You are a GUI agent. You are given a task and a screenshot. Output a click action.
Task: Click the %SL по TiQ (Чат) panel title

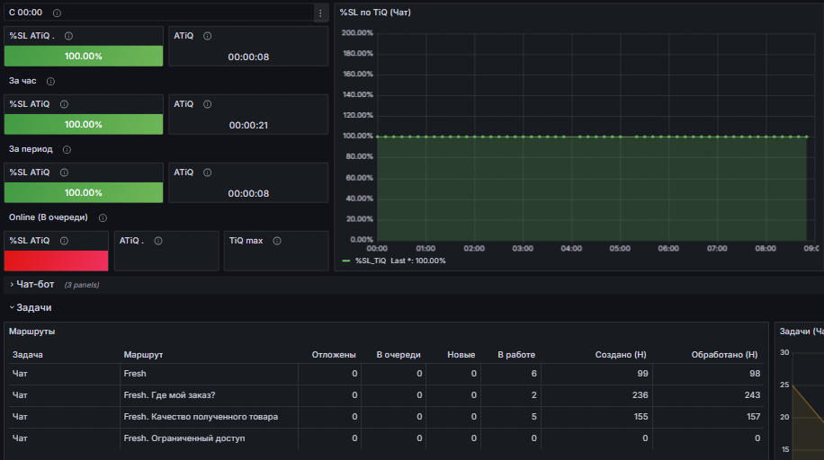click(x=375, y=12)
